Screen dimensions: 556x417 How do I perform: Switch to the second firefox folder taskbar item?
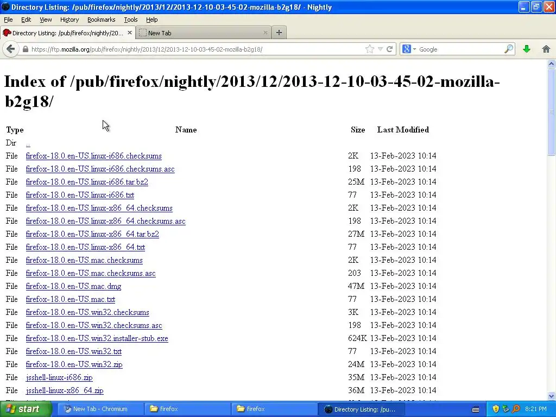[x=274, y=409]
